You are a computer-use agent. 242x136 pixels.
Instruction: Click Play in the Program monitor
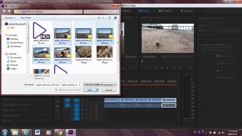[x=168, y=68]
